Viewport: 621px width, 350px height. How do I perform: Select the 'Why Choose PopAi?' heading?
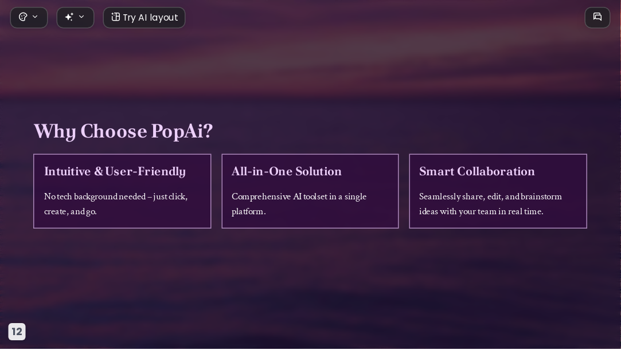click(x=123, y=131)
